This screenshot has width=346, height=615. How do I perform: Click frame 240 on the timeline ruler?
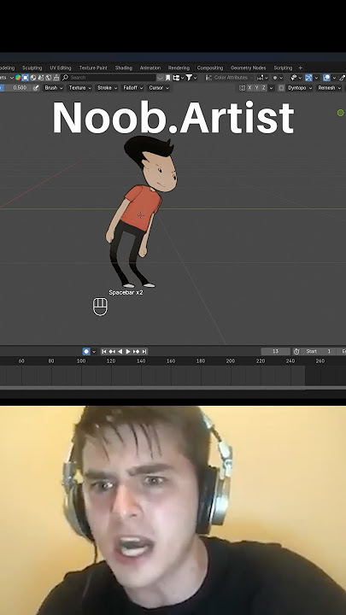click(x=290, y=360)
